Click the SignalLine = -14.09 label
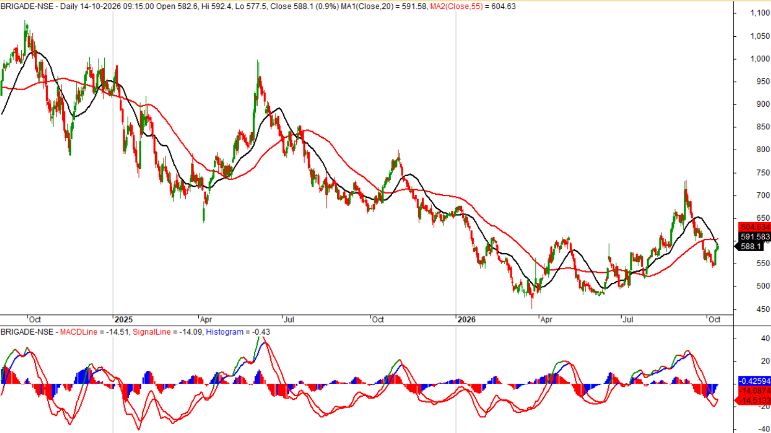 click(168, 332)
